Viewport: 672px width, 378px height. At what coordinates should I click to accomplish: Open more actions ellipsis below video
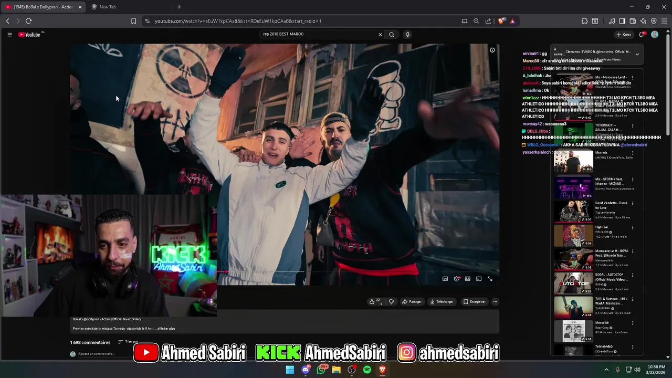click(x=495, y=301)
